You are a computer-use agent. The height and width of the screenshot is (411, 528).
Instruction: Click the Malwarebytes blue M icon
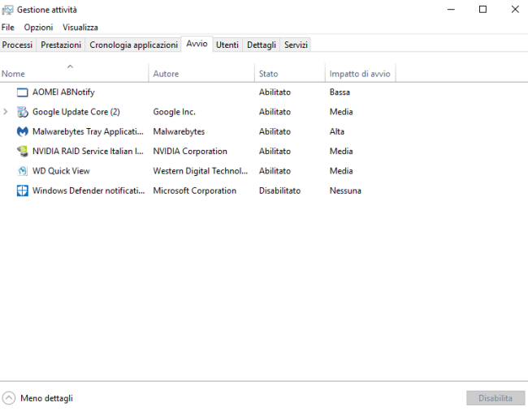tap(22, 131)
